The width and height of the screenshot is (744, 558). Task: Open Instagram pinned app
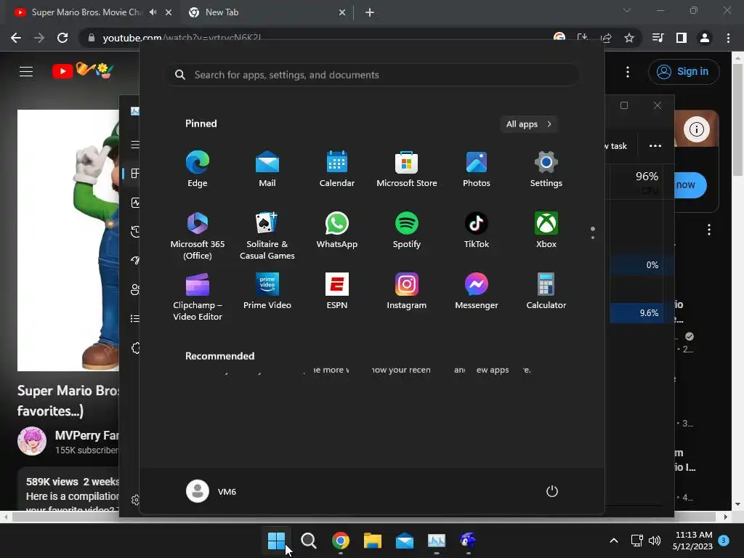(x=407, y=291)
